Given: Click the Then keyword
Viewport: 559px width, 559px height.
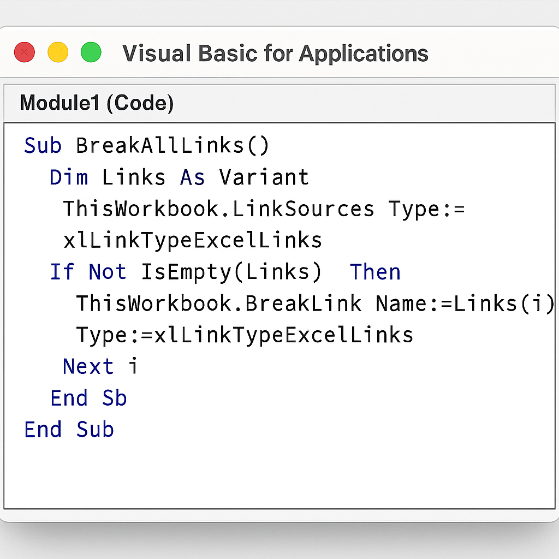Looking at the screenshot, I should 375,272.
